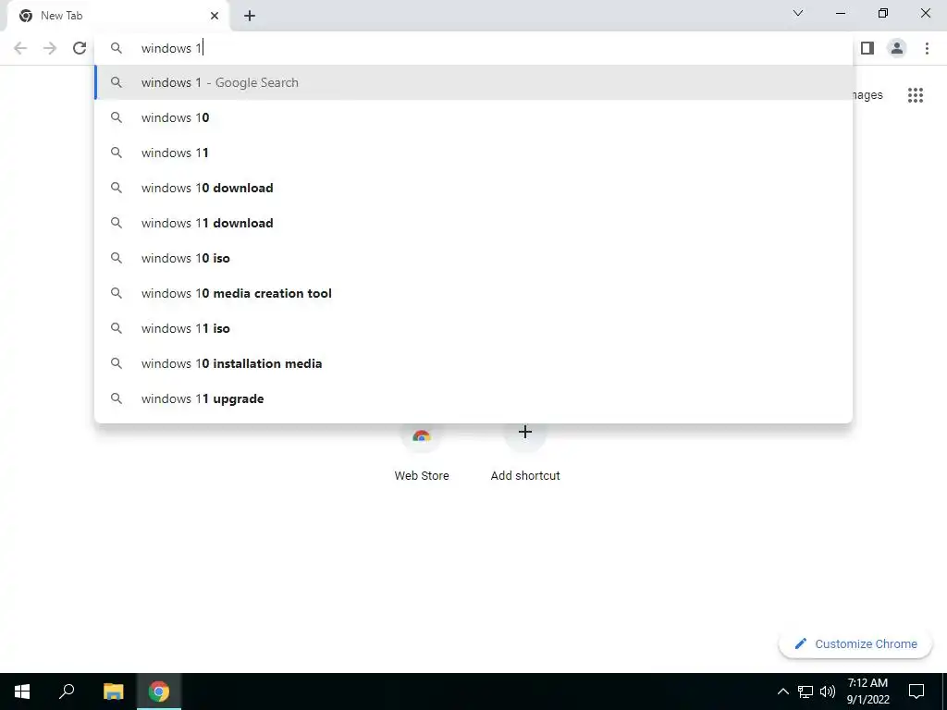Click magnifier icon beside 'windows 10 iso'

coord(117,258)
